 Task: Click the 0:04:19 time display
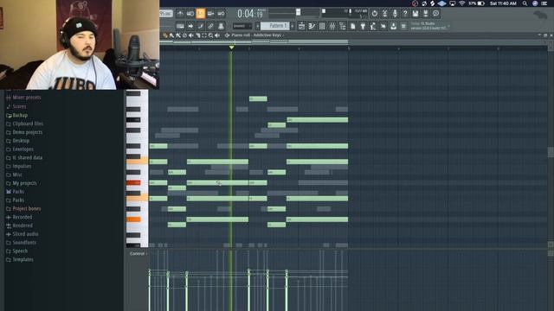pyautogui.click(x=250, y=14)
